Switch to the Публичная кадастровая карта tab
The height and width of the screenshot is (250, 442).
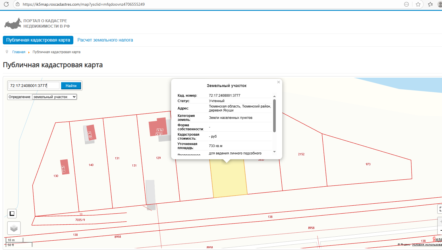[38, 40]
